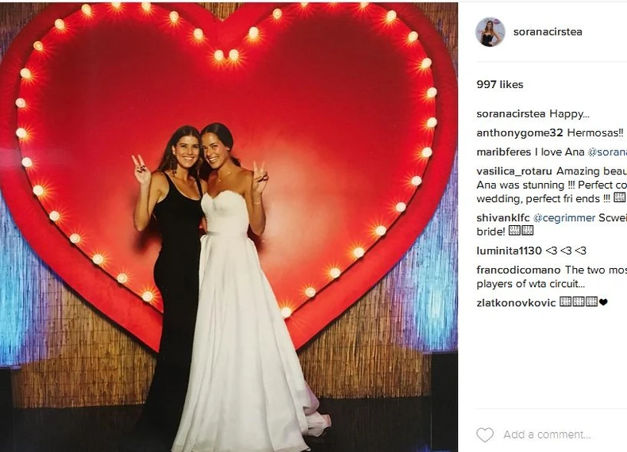
Task: Click the black heart emoji in zlatkonovkovic comment
Action: click(603, 303)
